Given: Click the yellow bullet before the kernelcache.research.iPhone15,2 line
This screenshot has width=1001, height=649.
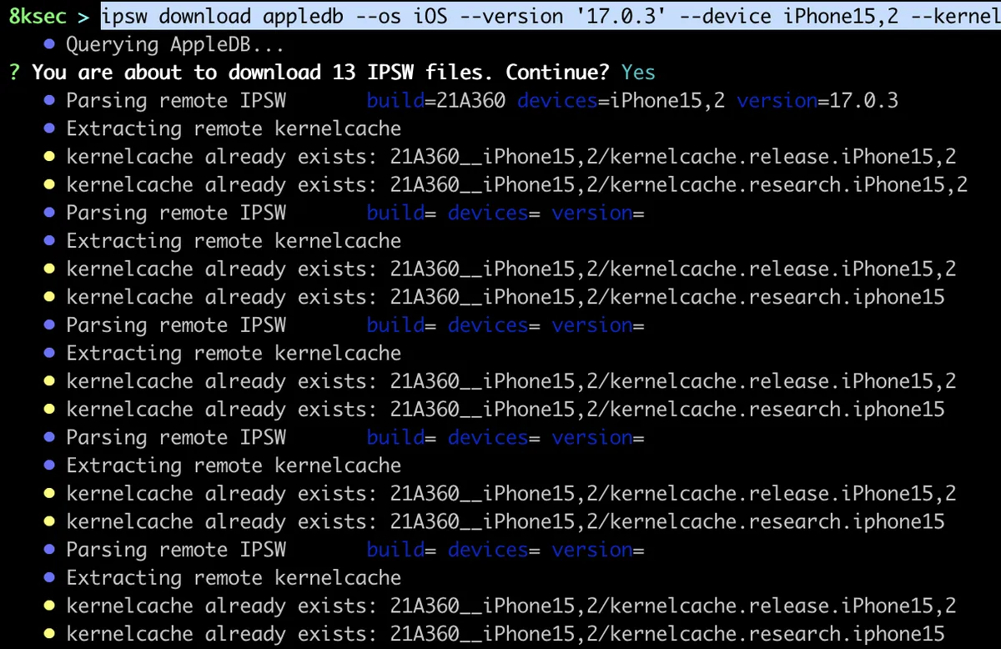Looking at the screenshot, I should [x=49, y=184].
